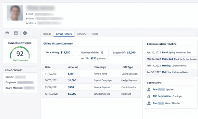Open the Notes tab
Screen dimensions: 198x119
click(x=95, y=34)
